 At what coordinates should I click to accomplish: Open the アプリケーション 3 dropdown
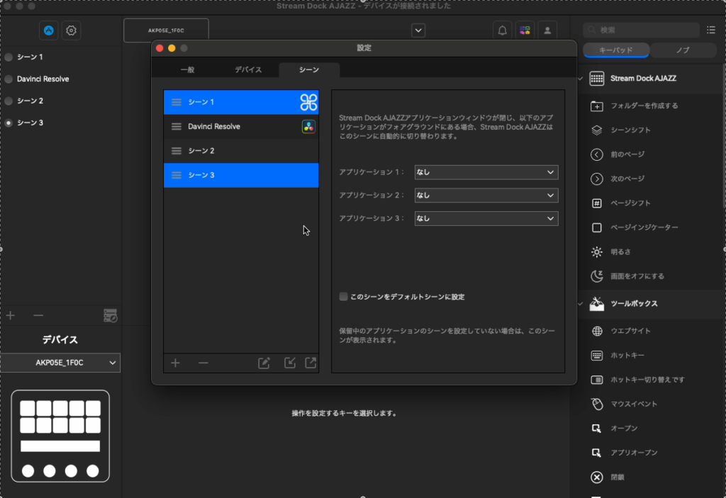click(x=486, y=218)
